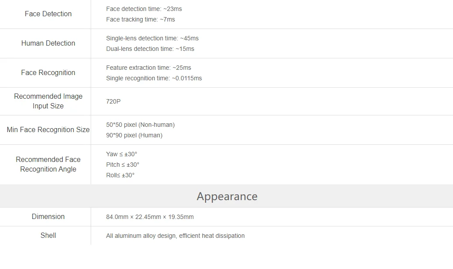Select the 84.0mm × 22.45mm × 19.35mm dimension value
The width and height of the screenshot is (453, 269).
click(150, 217)
